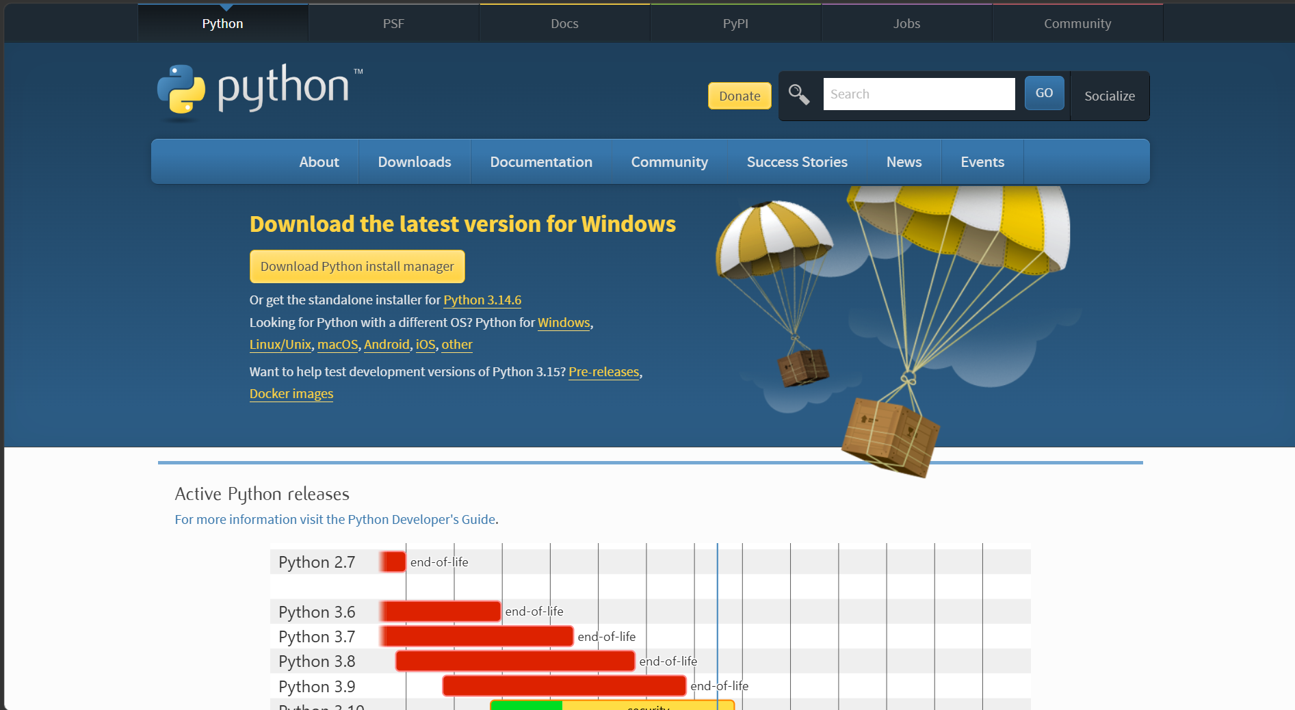Screen dimensions: 1295x710
Task: Click the Python 3.7 red release bar
Action: coord(477,636)
